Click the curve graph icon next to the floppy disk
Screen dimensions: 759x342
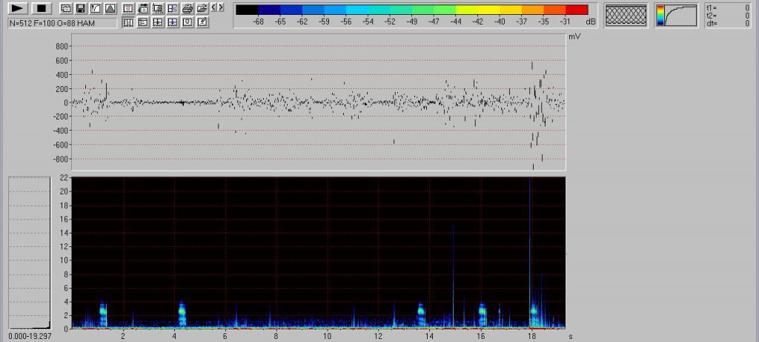[96, 8]
